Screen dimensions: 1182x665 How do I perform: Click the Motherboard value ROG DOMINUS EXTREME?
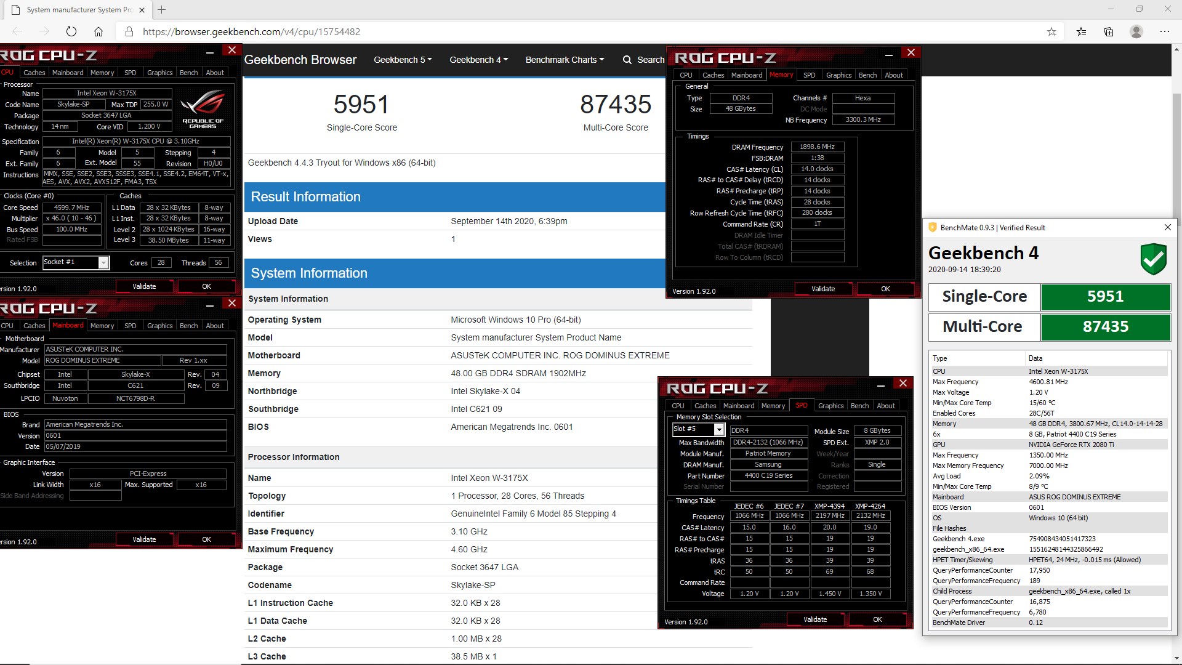click(x=560, y=355)
